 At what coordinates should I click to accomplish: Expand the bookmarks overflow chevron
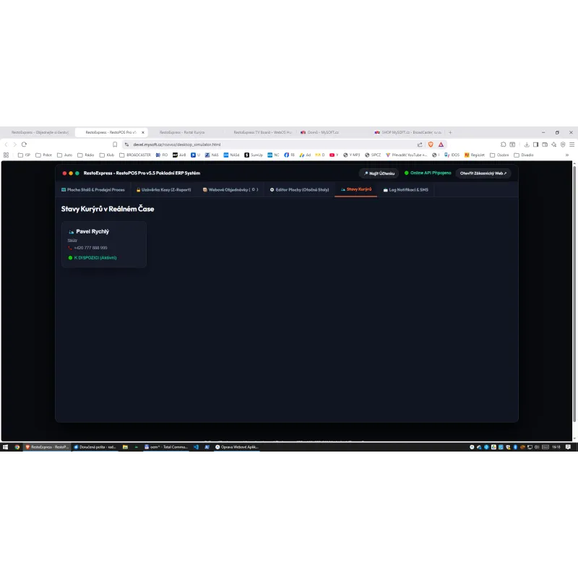[x=567, y=155]
